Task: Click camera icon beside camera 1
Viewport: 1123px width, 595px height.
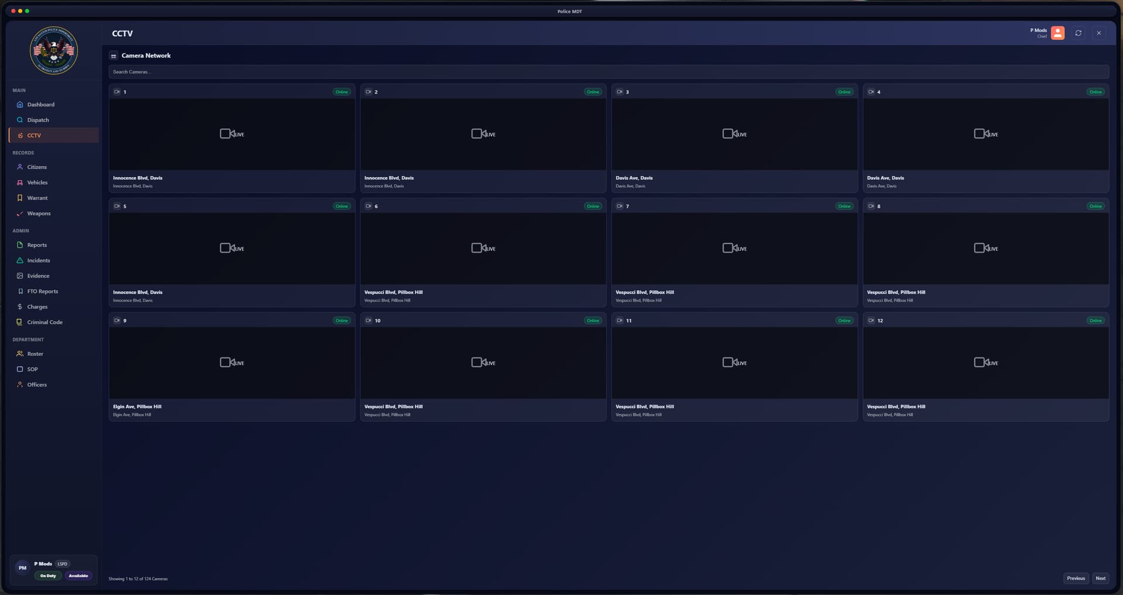Action: tap(117, 92)
